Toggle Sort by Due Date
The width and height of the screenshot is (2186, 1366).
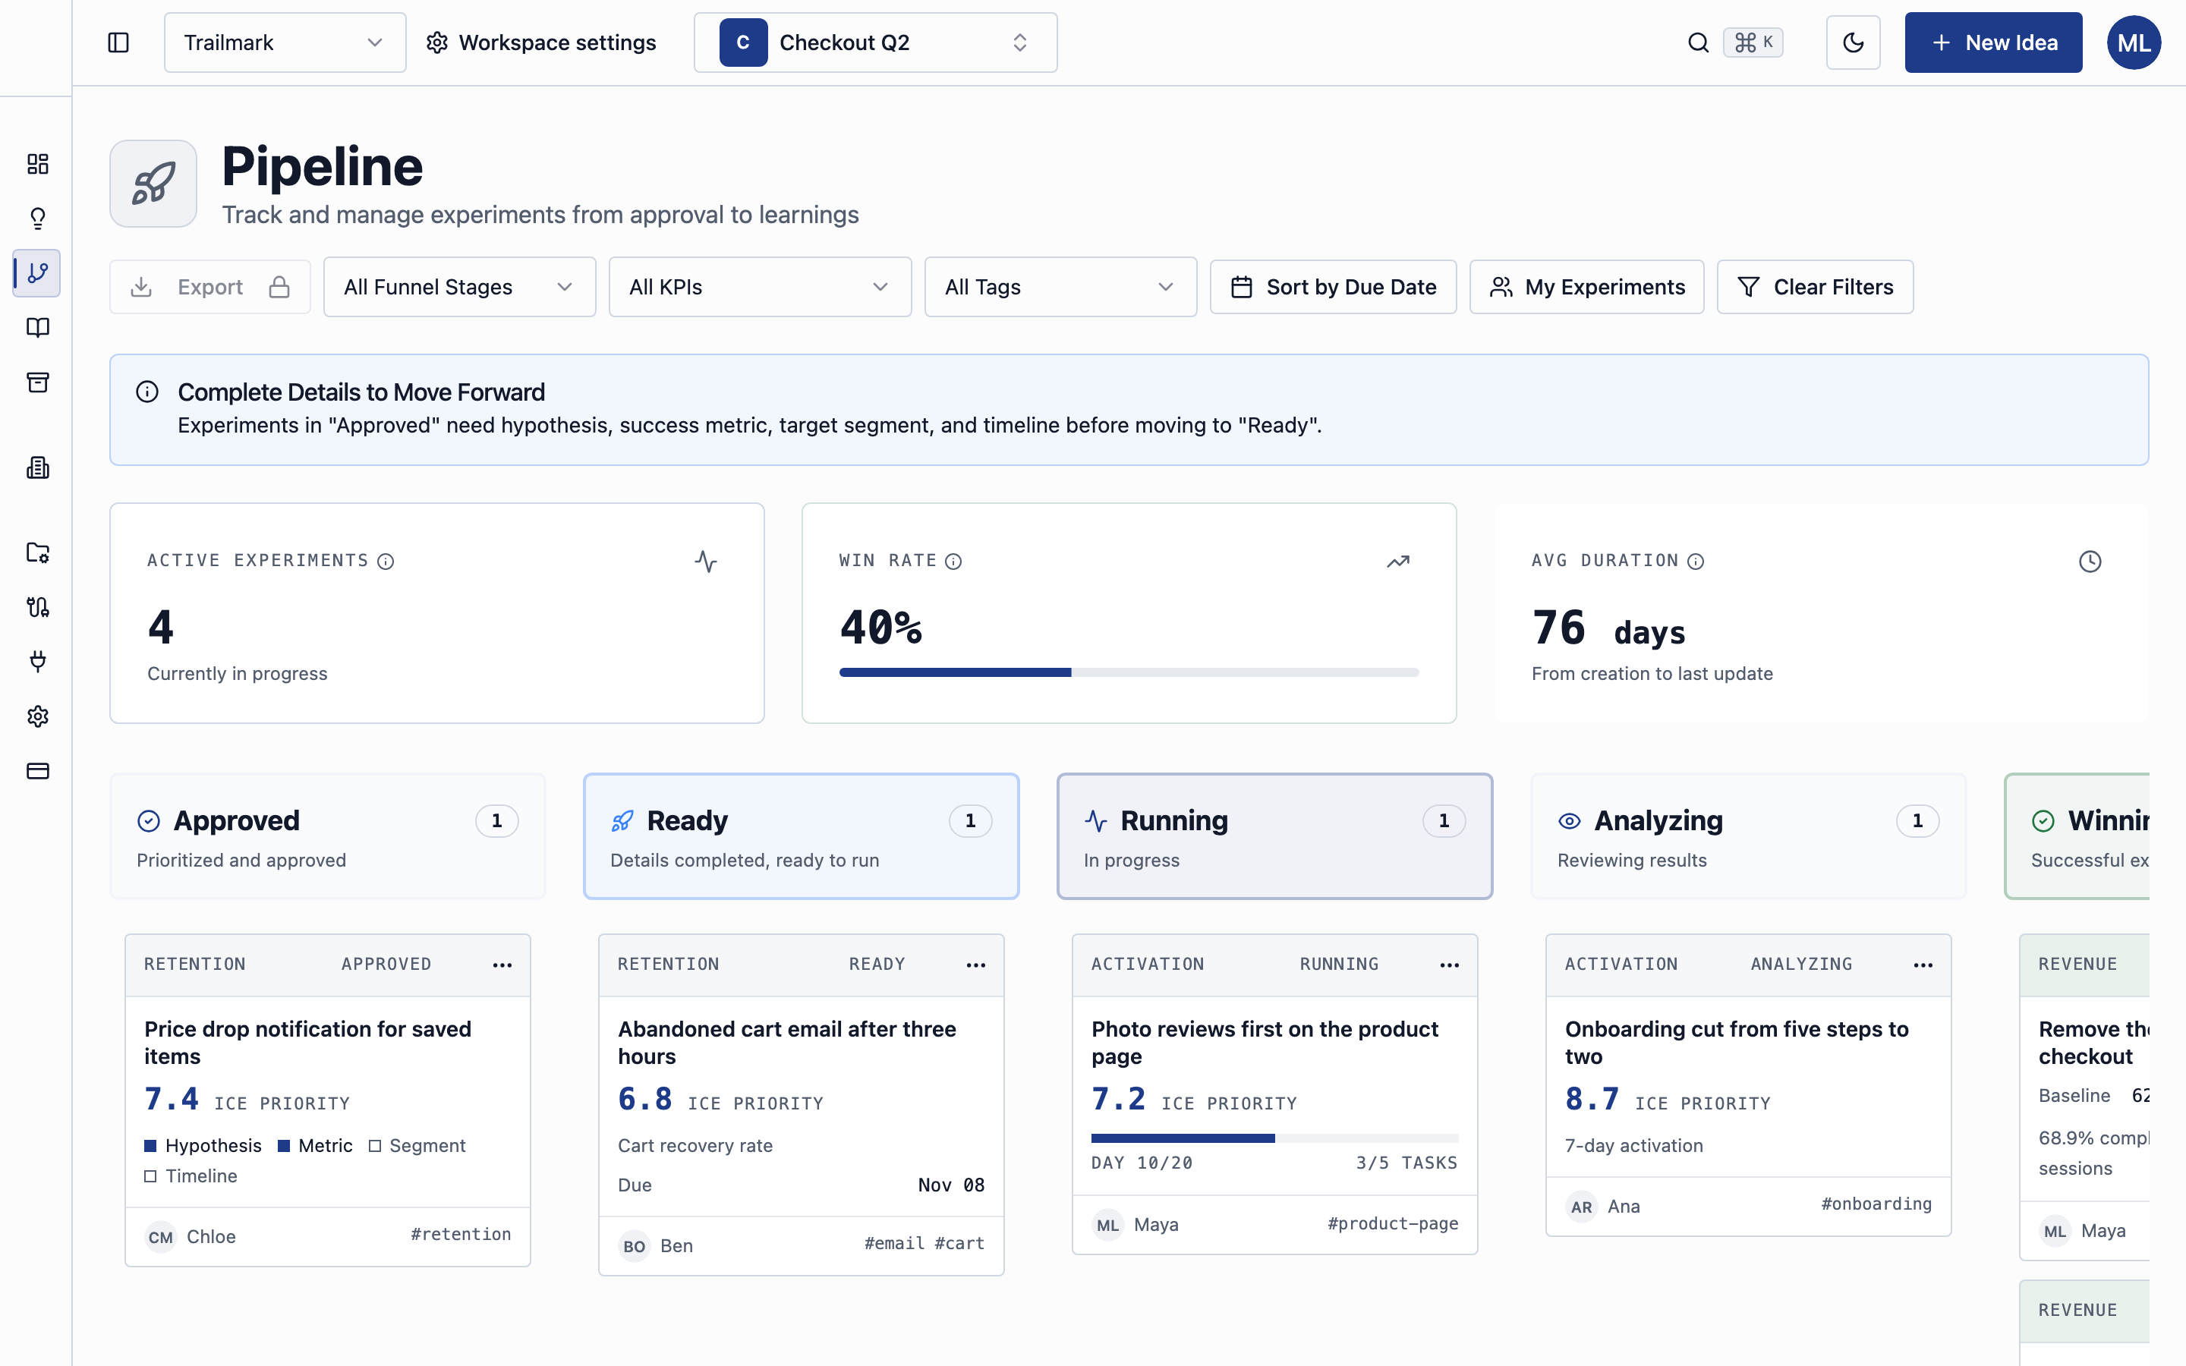coord(1334,288)
